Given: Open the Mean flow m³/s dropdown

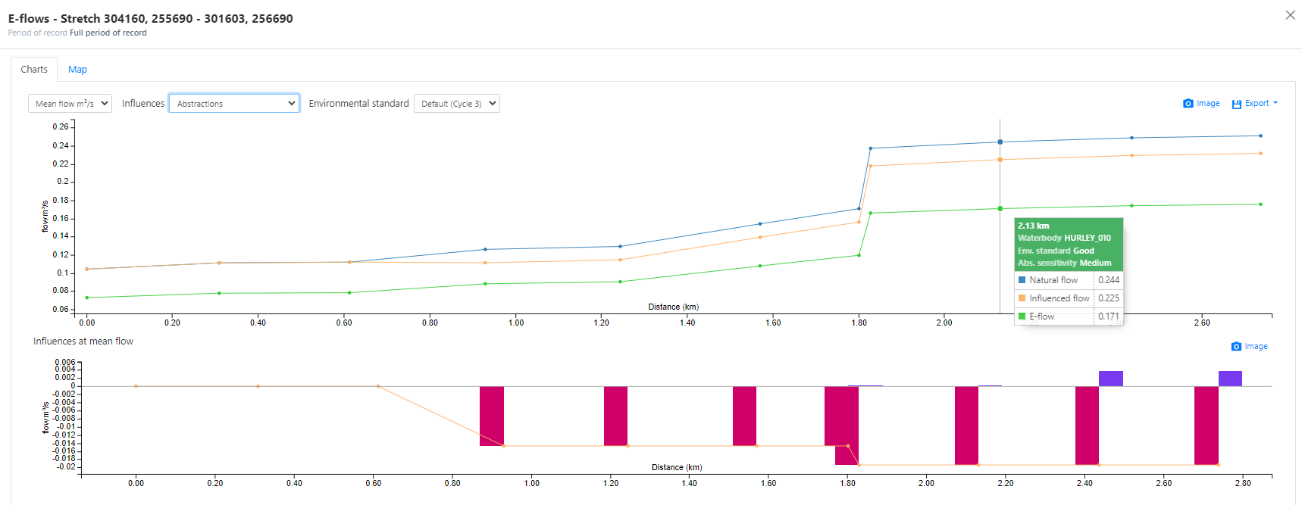Looking at the screenshot, I should coord(70,104).
